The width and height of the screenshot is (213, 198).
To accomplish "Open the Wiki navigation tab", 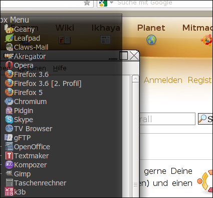I will [65, 28].
